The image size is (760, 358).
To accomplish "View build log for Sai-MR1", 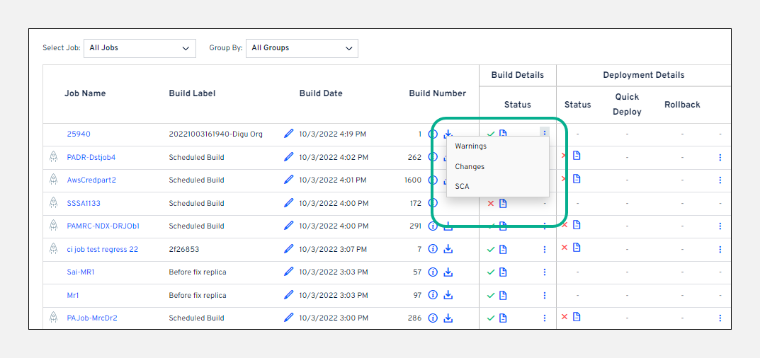I will pyautogui.click(x=503, y=272).
